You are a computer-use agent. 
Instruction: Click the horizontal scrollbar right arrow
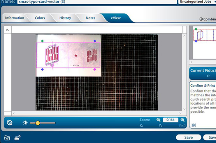click(180, 113)
